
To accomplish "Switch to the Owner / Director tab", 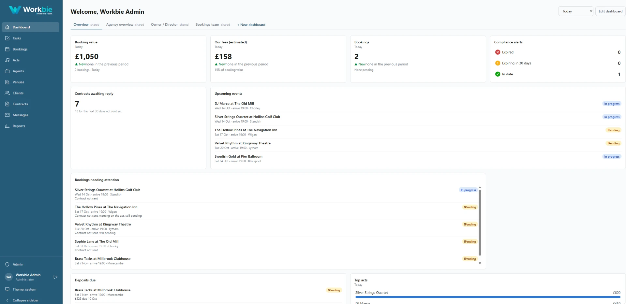I will tap(170, 25).
